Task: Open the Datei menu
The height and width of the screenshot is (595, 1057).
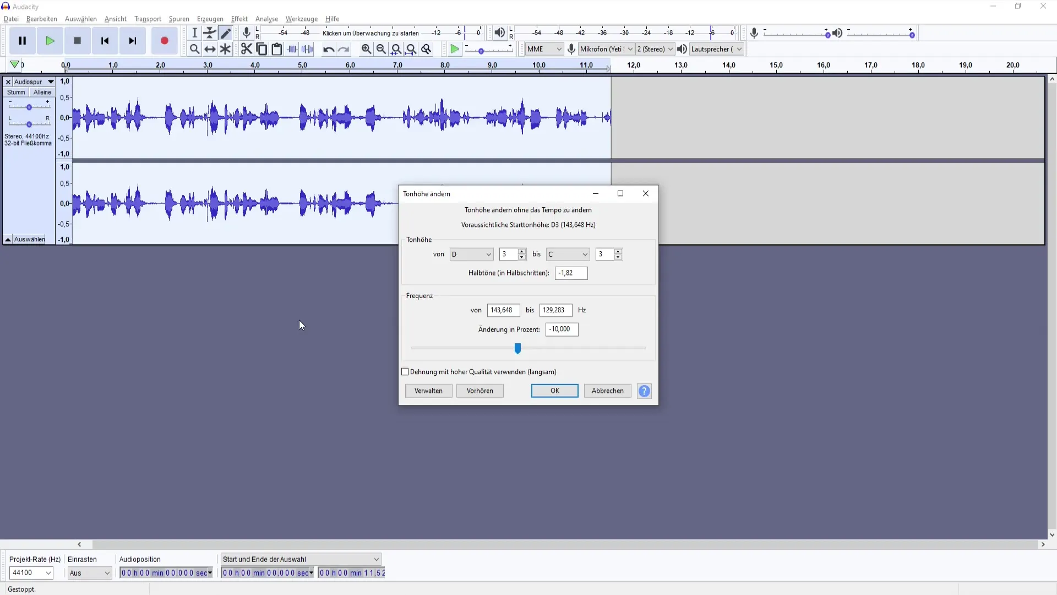Action: coord(11,19)
